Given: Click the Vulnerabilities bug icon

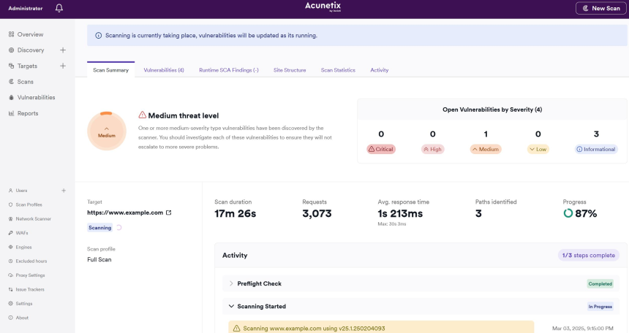Looking at the screenshot, I should pyautogui.click(x=11, y=97).
